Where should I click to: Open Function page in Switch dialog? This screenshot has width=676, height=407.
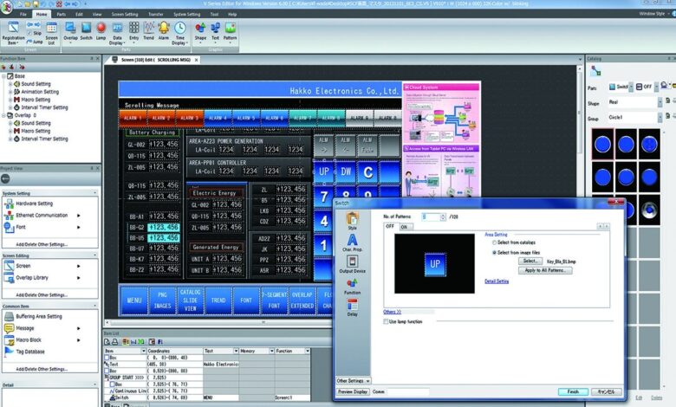pos(352,286)
